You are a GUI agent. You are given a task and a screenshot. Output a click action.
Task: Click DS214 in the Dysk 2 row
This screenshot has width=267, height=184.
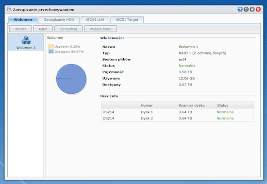coord(108,118)
